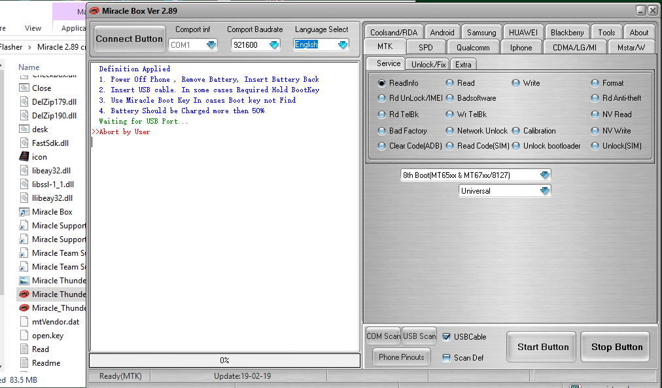Switch to the HUAWEI tab
662x388 pixels.
[x=523, y=32]
